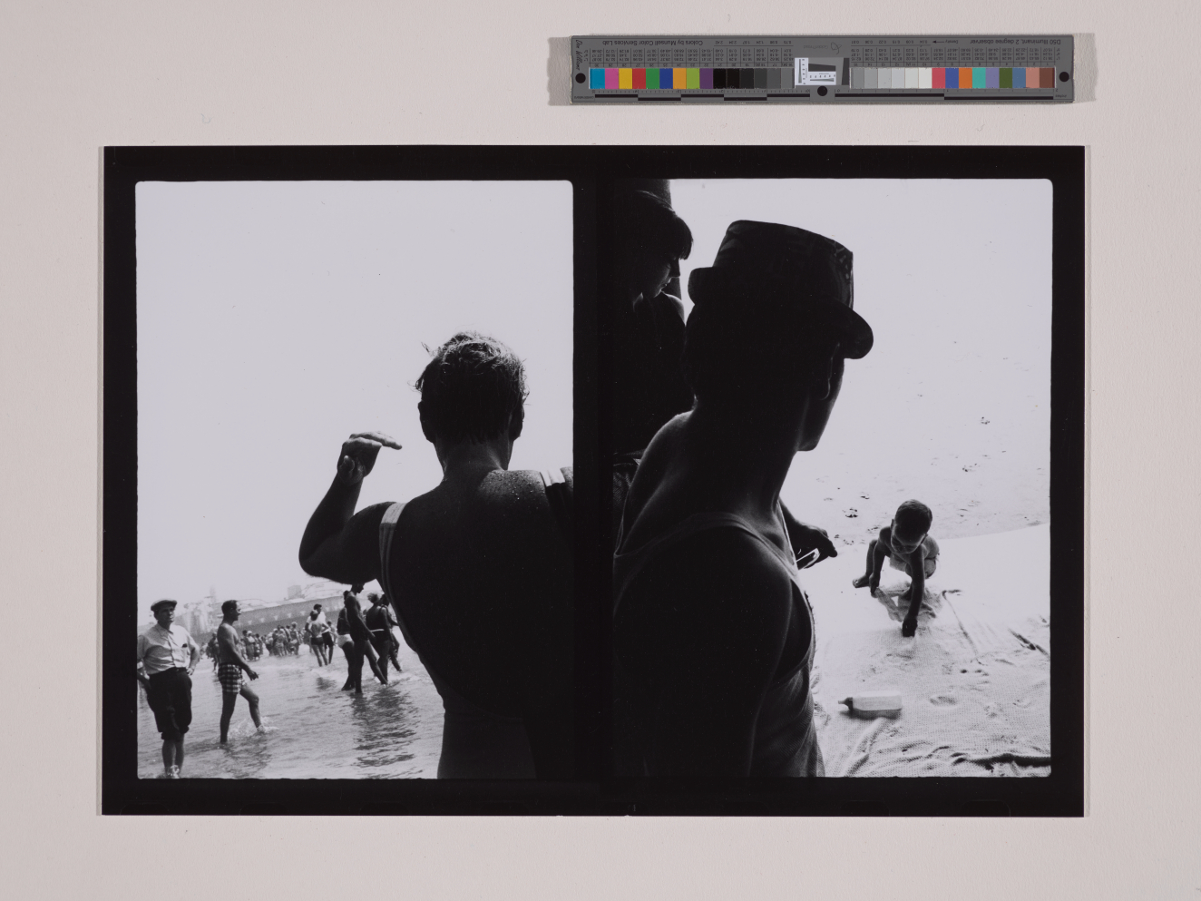The image size is (1201, 901).
Task: Select the lime green color patch
Action: 692,79
